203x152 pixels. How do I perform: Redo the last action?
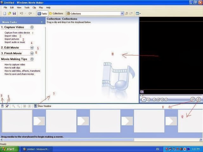(30, 13)
